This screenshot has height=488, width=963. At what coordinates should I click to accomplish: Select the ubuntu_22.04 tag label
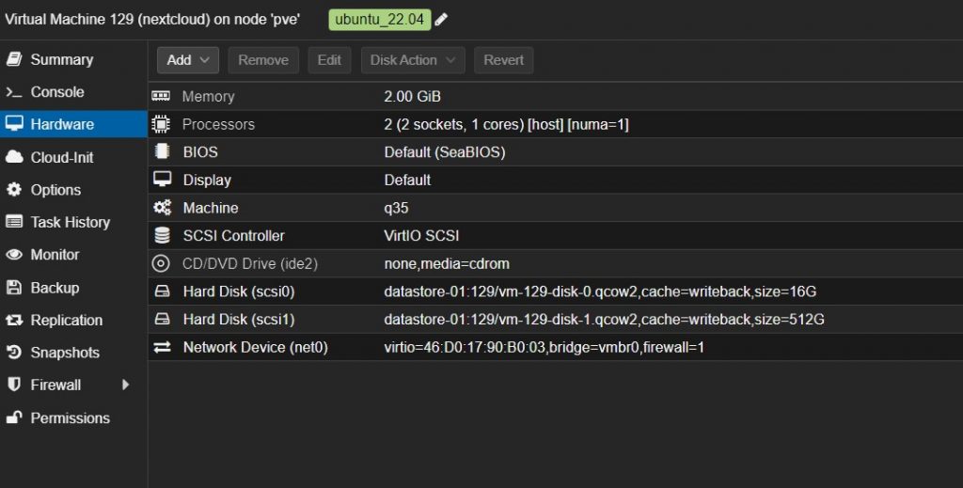point(379,20)
